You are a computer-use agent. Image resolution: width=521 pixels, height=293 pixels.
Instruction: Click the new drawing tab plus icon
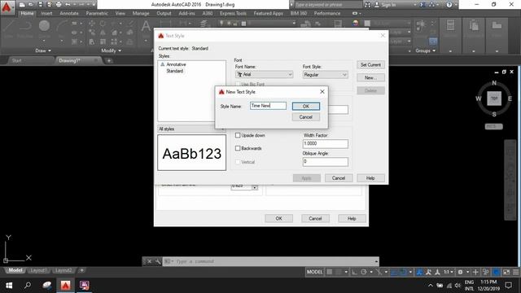click(x=108, y=60)
